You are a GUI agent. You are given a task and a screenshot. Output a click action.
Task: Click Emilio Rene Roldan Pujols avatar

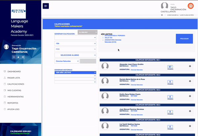tap(105, 96)
